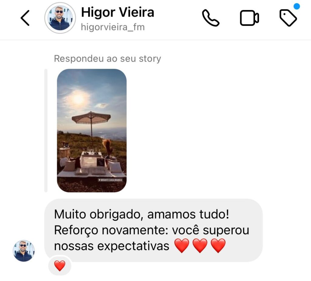Tap the first red heart emoji in the message
Image resolution: width=311 pixels, height=281 pixels.
pos(182,246)
